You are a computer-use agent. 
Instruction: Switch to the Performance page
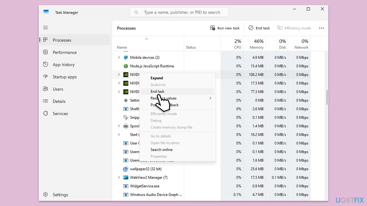pos(75,52)
